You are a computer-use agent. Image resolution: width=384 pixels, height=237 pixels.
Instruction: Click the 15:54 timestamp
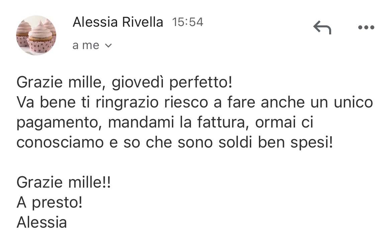coord(188,22)
